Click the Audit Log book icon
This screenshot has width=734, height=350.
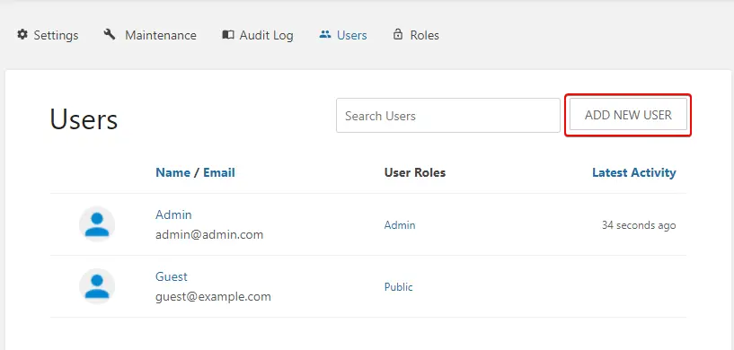[x=228, y=35]
